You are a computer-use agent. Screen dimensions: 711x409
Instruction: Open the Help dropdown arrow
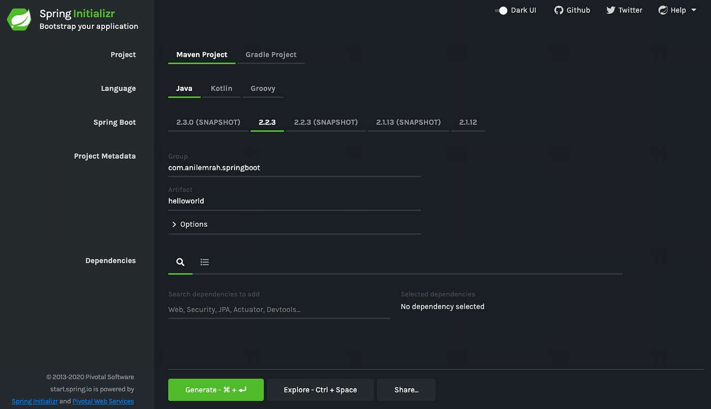tap(694, 10)
